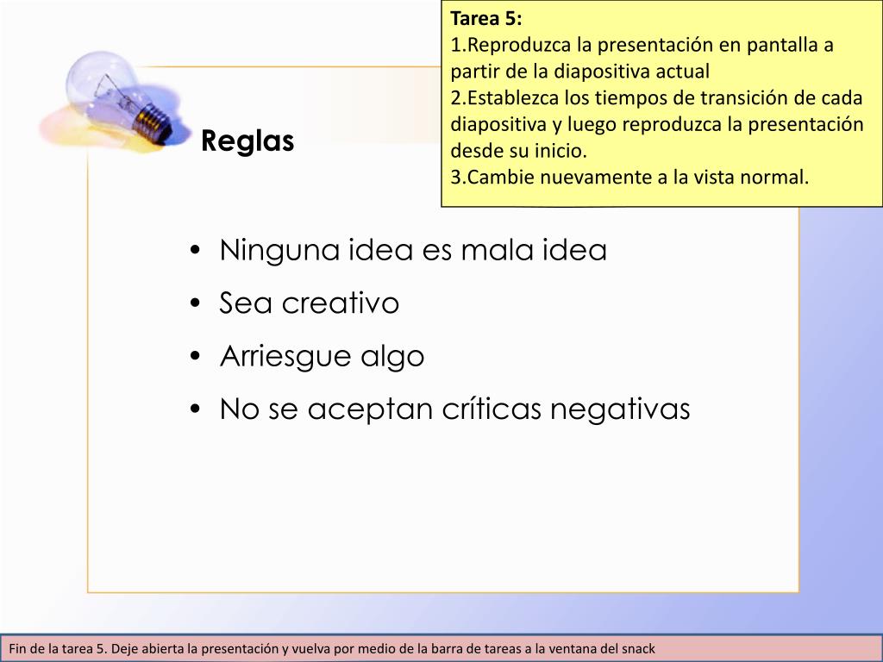Click the bullet 'Ninguna idea es mala idea'
This screenshot has height=662, width=883.
413,249
